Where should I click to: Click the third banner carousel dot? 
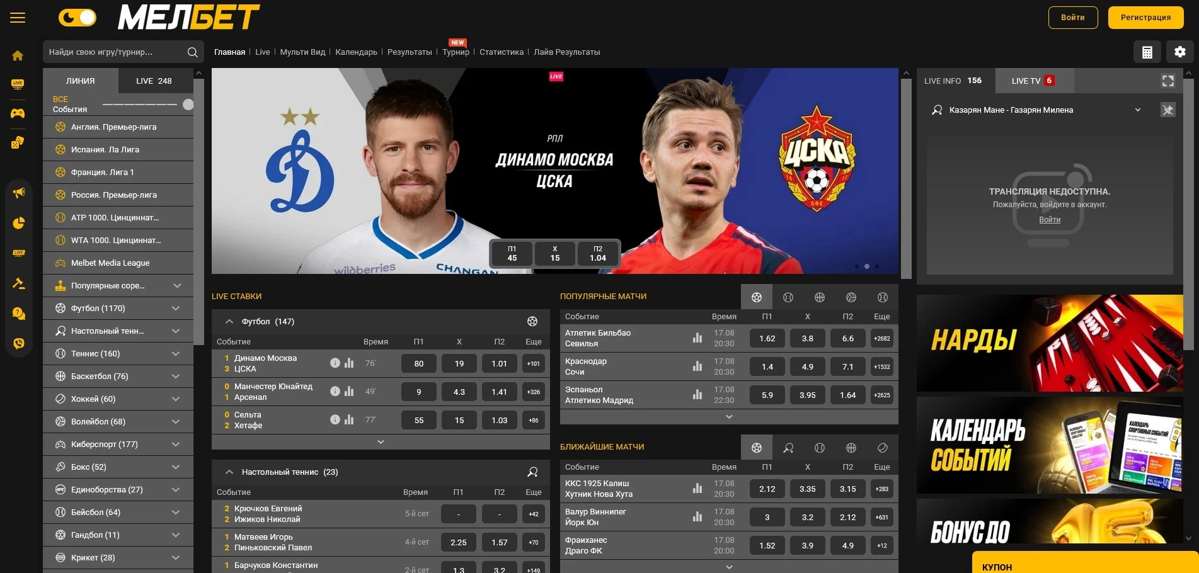click(x=867, y=266)
